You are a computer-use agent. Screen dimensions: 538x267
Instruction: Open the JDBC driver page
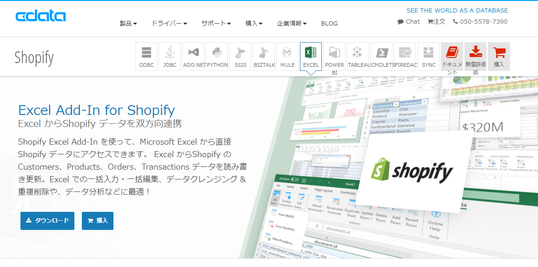[x=169, y=56]
